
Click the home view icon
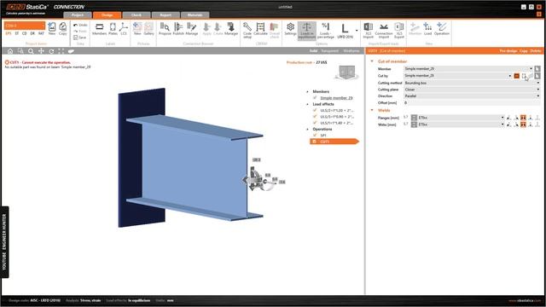pyautogui.click(x=10, y=51)
